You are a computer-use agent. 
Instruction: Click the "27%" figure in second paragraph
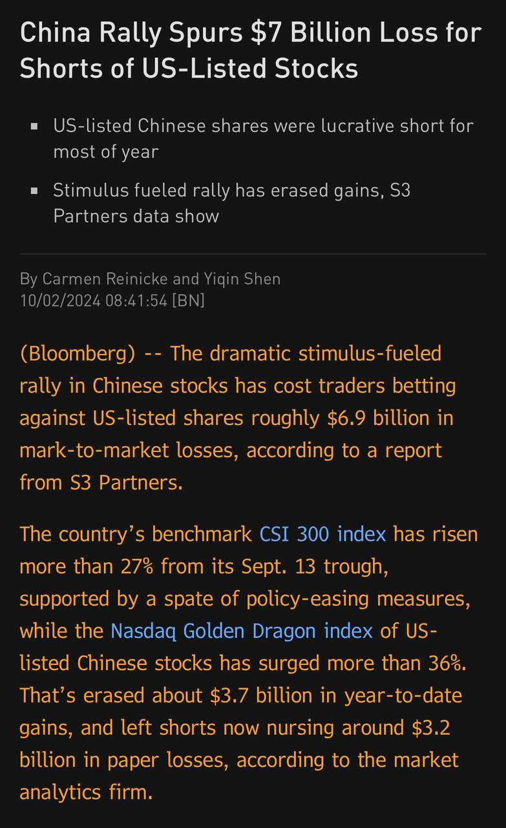point(138,567)
